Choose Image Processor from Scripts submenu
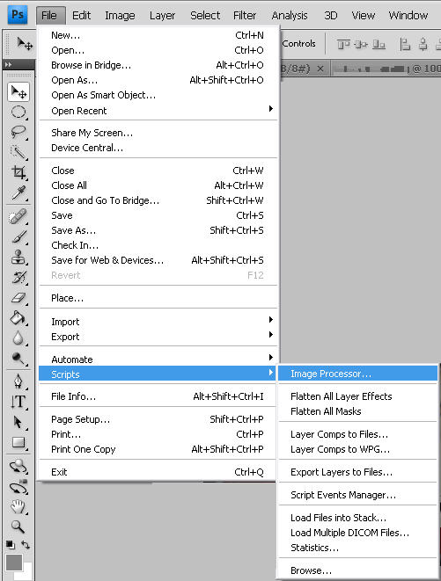Image resolution: width=441 pixels, height=581 pixels. (358, 374)
